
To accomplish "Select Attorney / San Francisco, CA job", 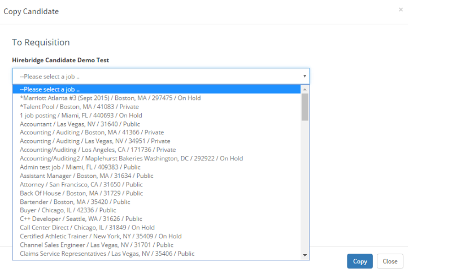I will (81, 184).
